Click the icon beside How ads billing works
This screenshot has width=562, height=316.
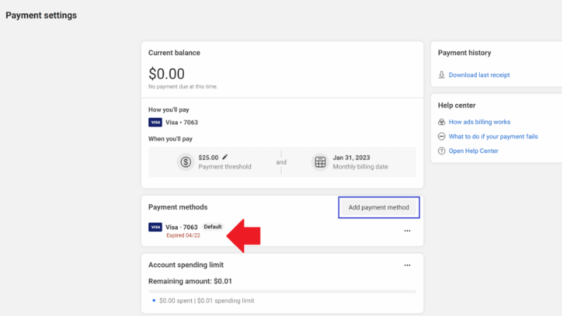pyautogui.click(x=442, y=122)
